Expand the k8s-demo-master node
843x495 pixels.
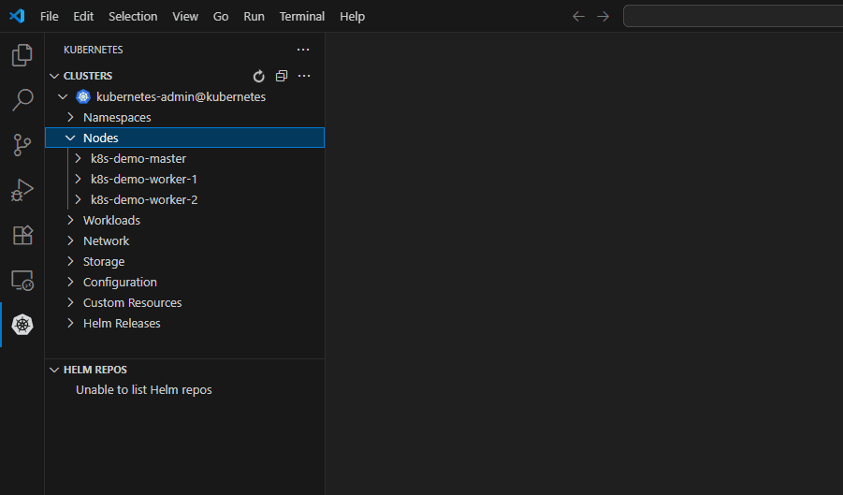click(79, 158)
